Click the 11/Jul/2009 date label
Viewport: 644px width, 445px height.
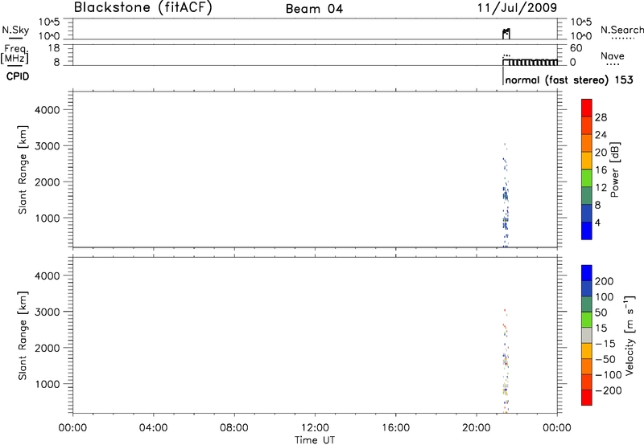(x=517, y=8)
